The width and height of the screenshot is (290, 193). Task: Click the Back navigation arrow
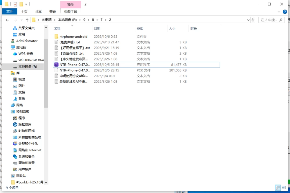tap(7, 20)
